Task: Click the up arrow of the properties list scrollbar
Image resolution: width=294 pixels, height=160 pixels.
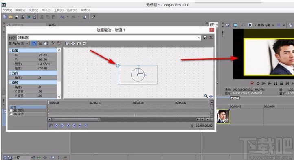Action: (x=59, y=50)
